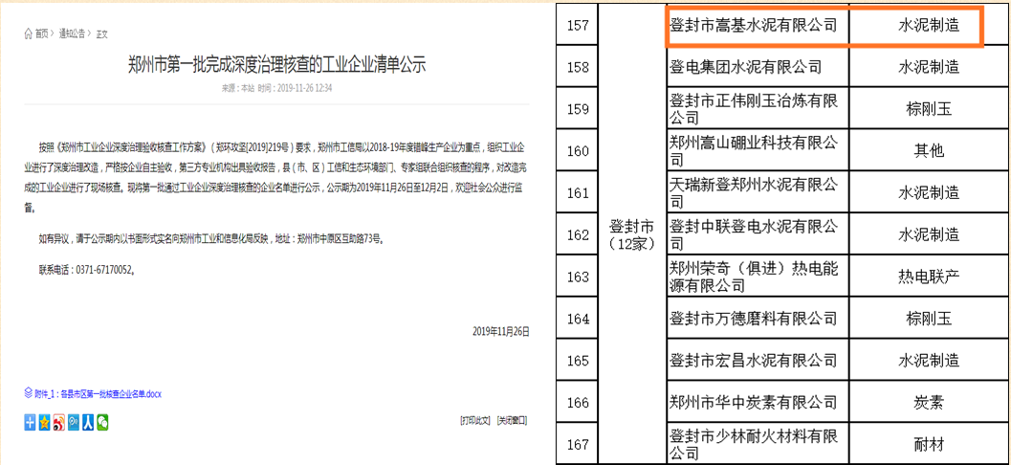Share via the green WeChat icon
Screen dimensions: 1011x465
pos(102,421)
